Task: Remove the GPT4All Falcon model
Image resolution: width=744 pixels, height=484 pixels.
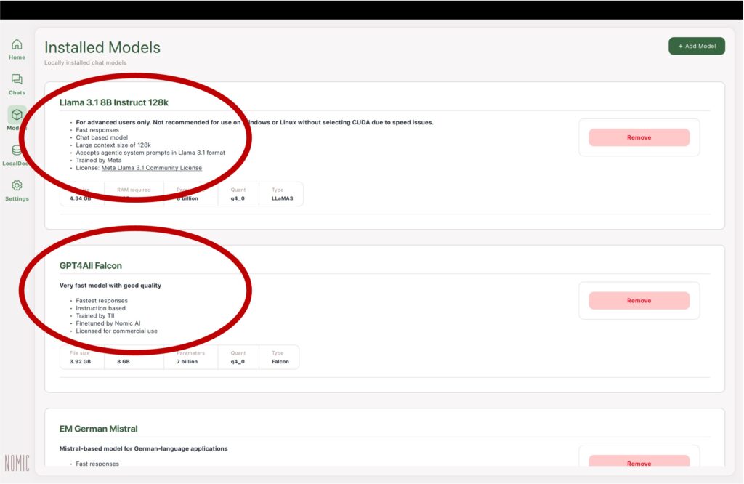Action: click(639, 301)
